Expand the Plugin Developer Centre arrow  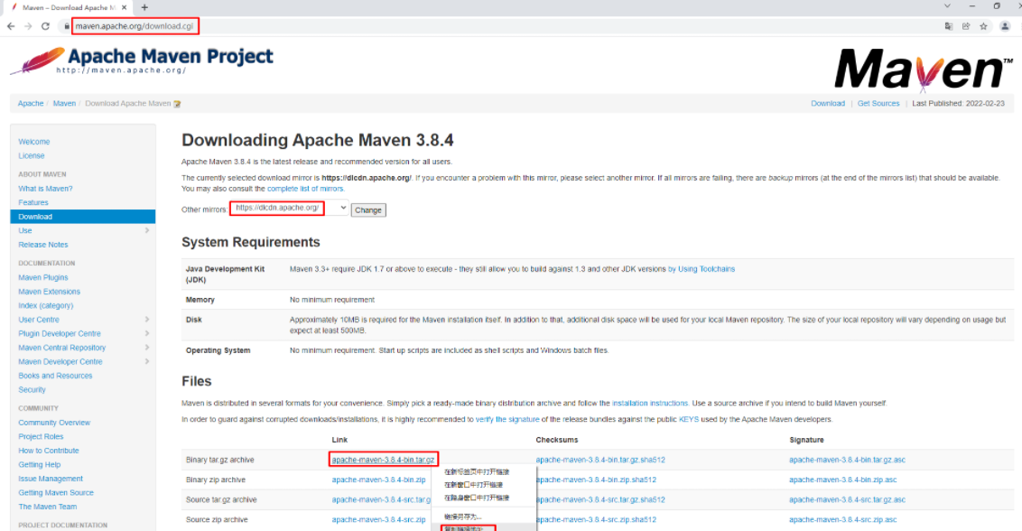[x=146, y=333]
